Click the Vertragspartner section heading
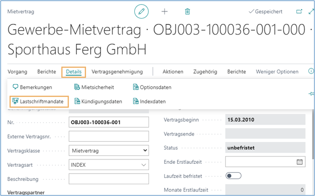Image resolution: width=315 pixels, height=196 pixels. (x=26, y=193)
